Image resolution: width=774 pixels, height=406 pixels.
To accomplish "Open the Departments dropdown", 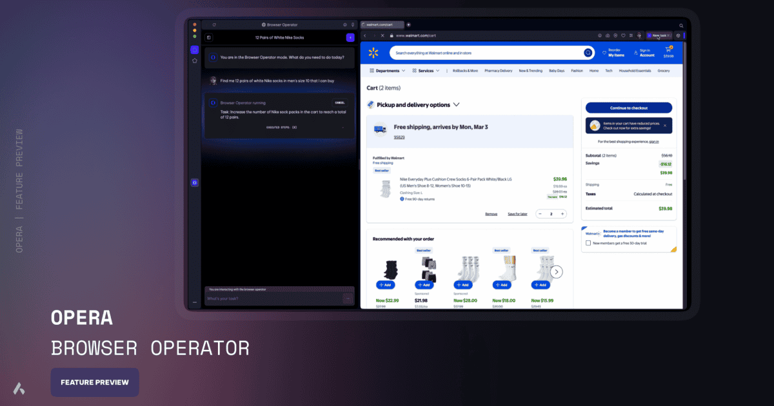I will [x=387, y=70].
